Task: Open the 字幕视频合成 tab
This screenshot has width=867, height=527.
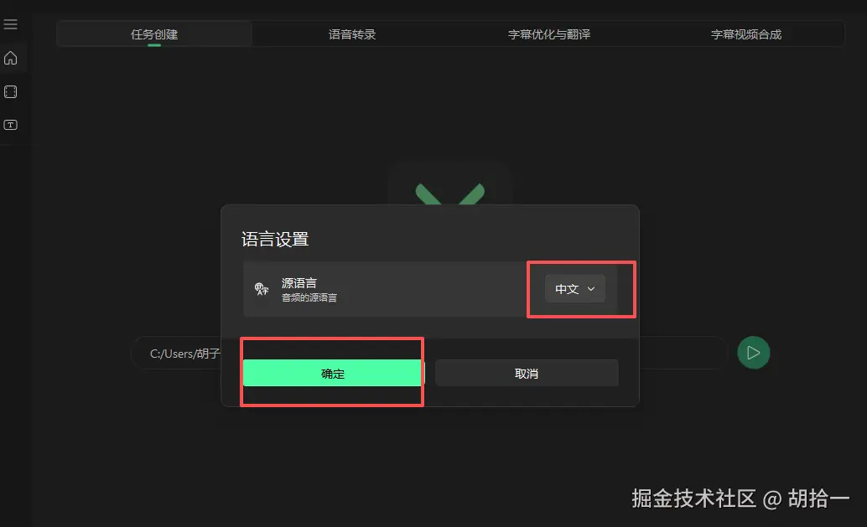Action: coord(746,34)
